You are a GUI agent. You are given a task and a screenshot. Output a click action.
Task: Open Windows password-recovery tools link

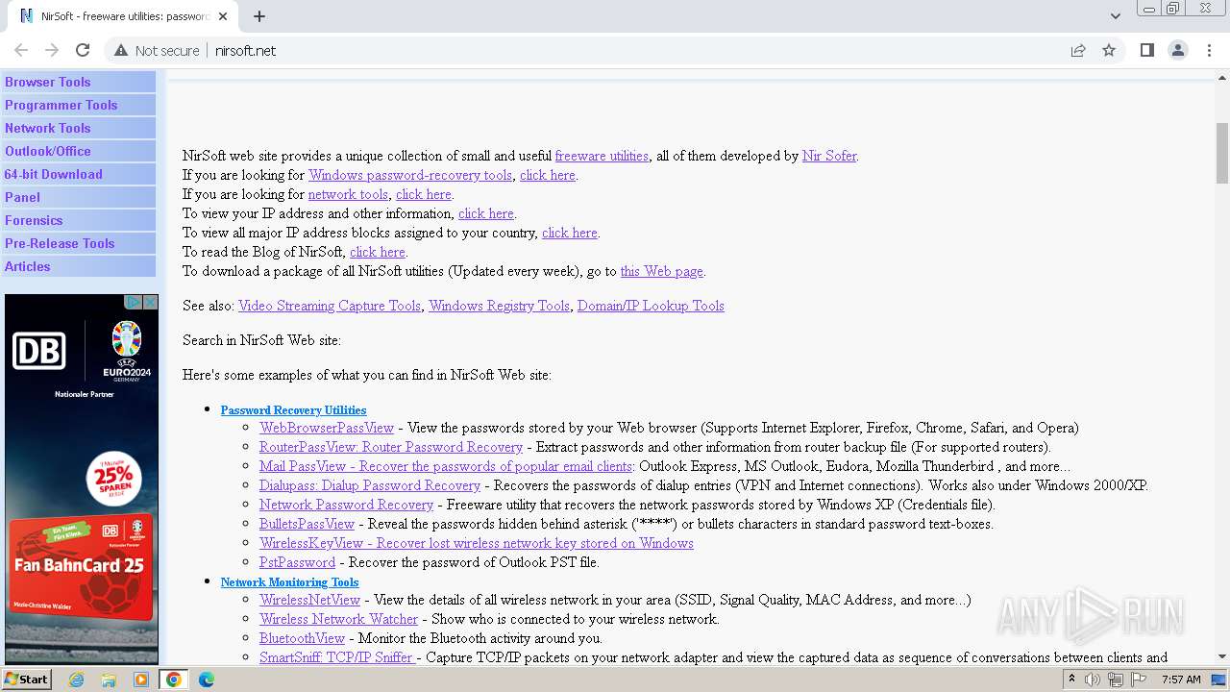point(410,175)
